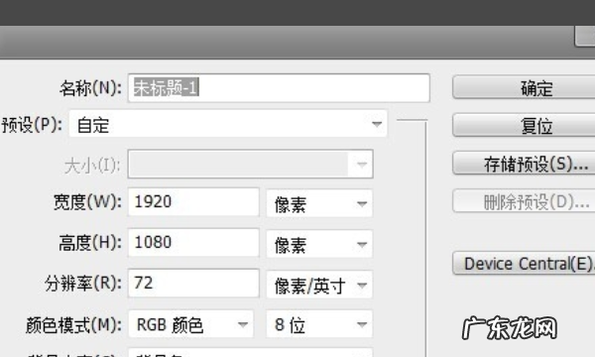Click the 高度(H): label text
Screen dimensions: 595x357
tap(90, 242)
